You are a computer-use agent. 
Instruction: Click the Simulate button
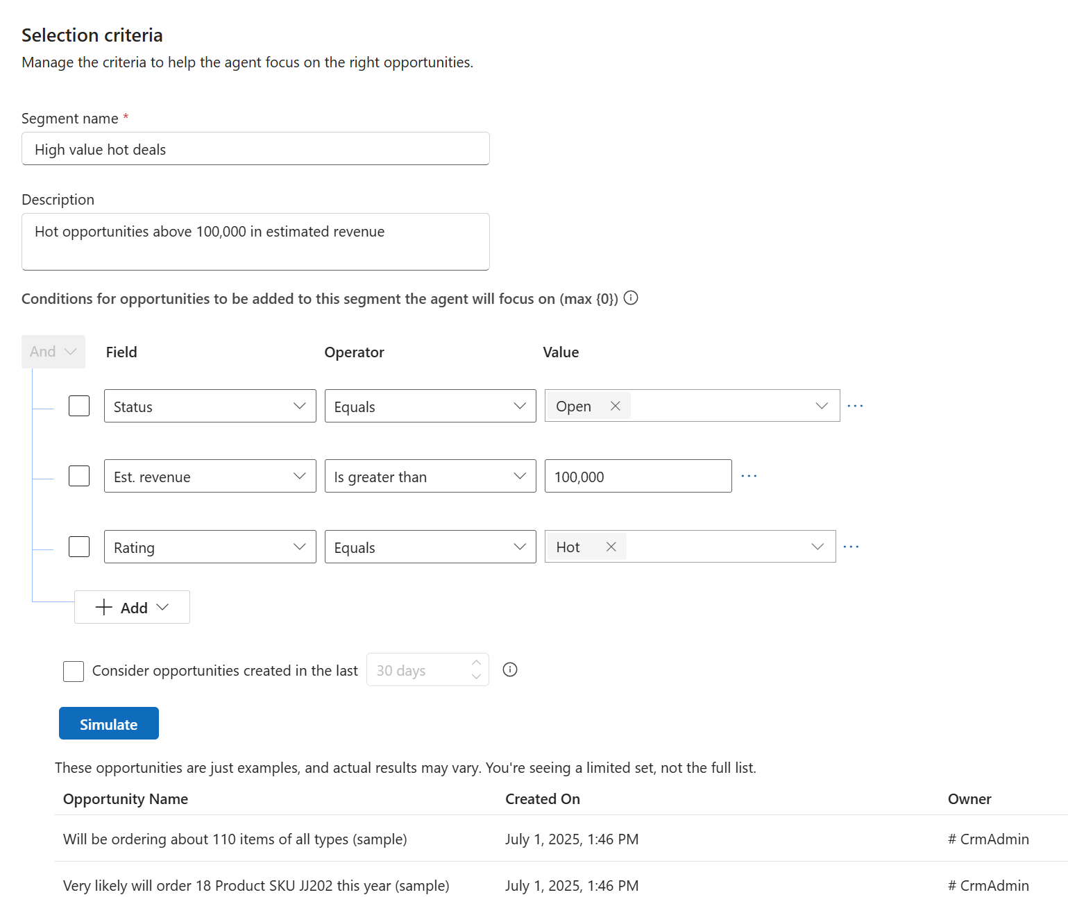click(x=108, y=723)
